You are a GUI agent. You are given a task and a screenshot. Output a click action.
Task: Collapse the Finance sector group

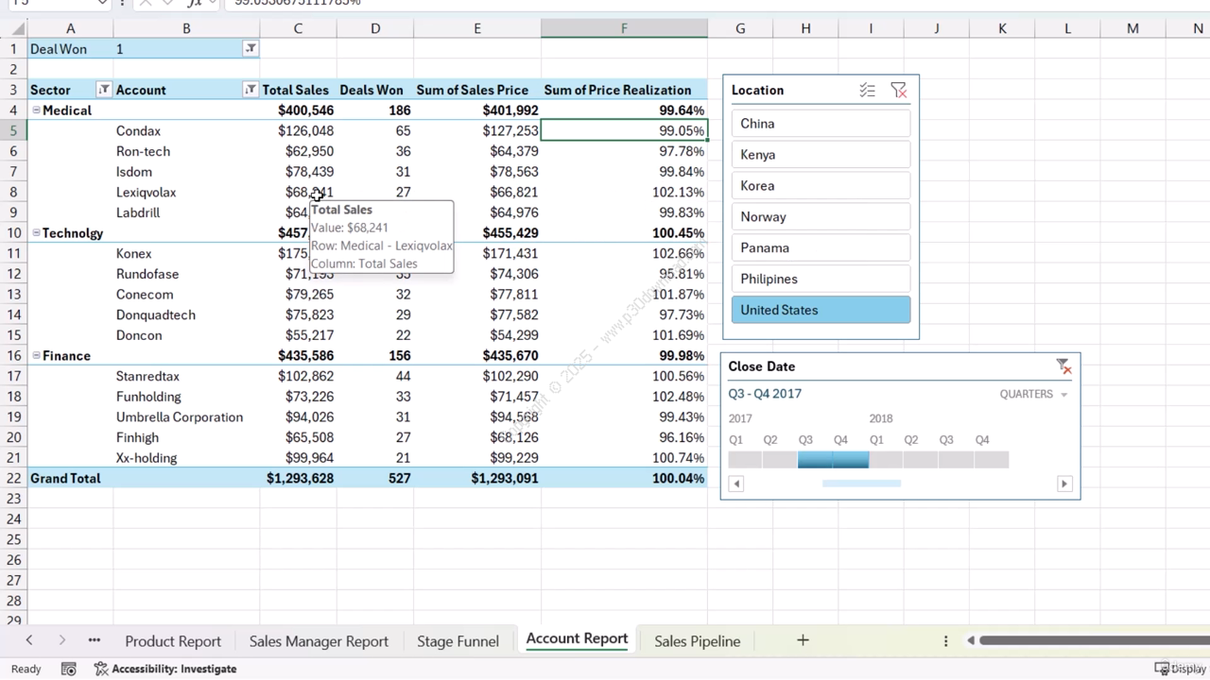[x=36, y=356]
